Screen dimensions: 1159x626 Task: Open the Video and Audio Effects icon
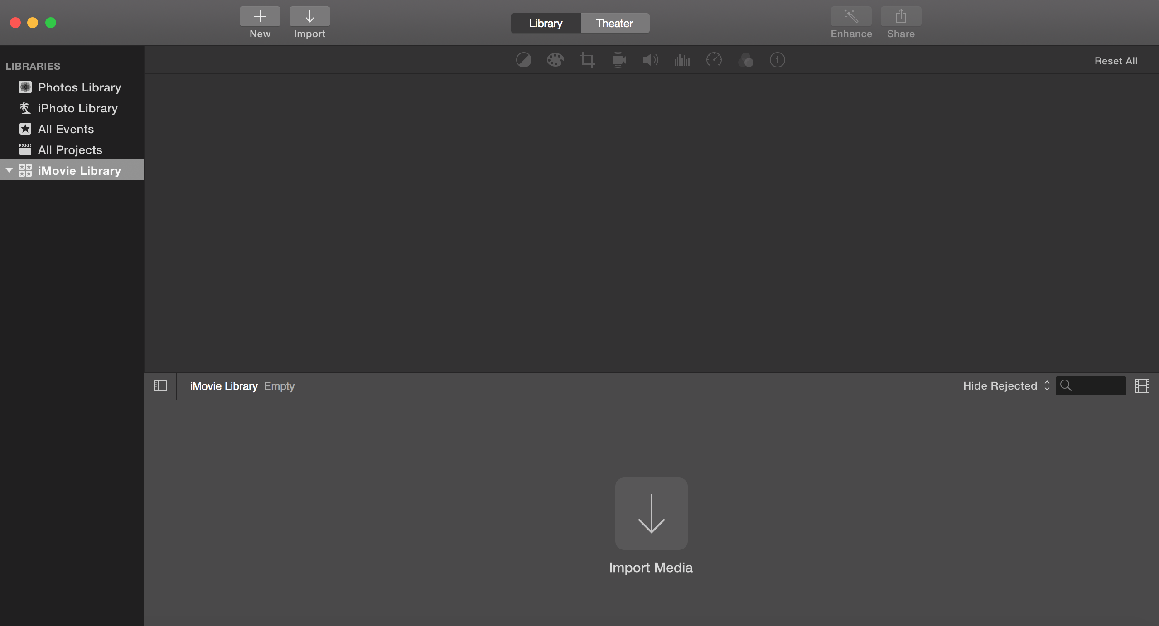coord(745,60)
